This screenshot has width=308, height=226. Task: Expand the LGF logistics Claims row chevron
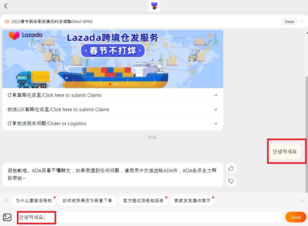[216, 110]
